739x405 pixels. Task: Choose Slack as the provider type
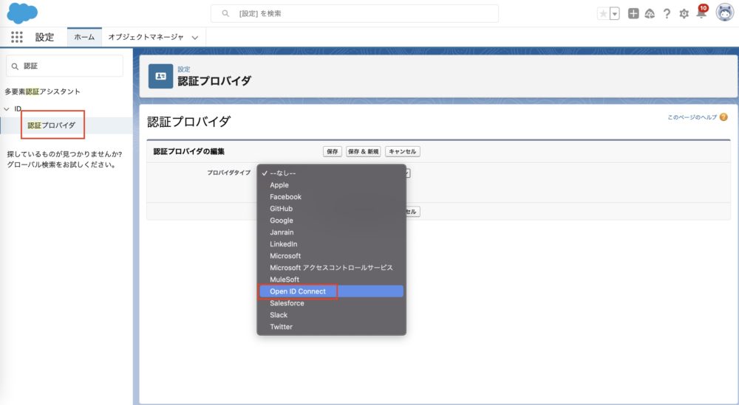[x=331, y=315]
